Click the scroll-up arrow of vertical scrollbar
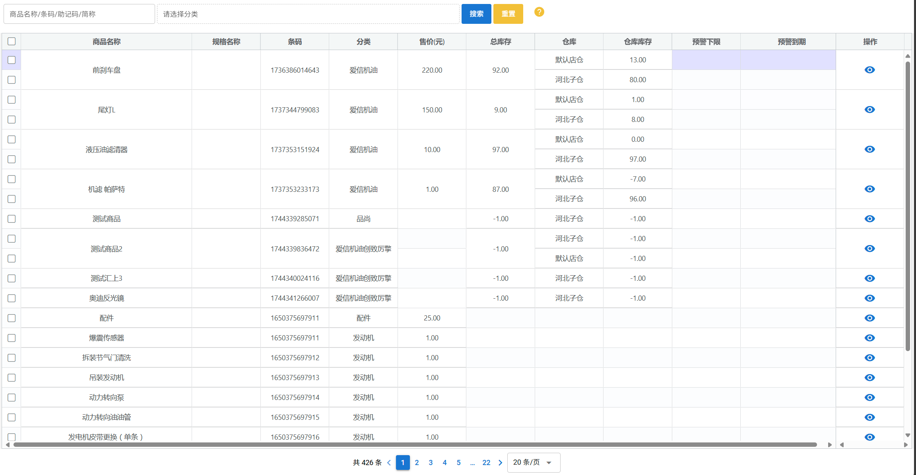The width and height of the screenshot is (916, 475). [x=908, y=56]
